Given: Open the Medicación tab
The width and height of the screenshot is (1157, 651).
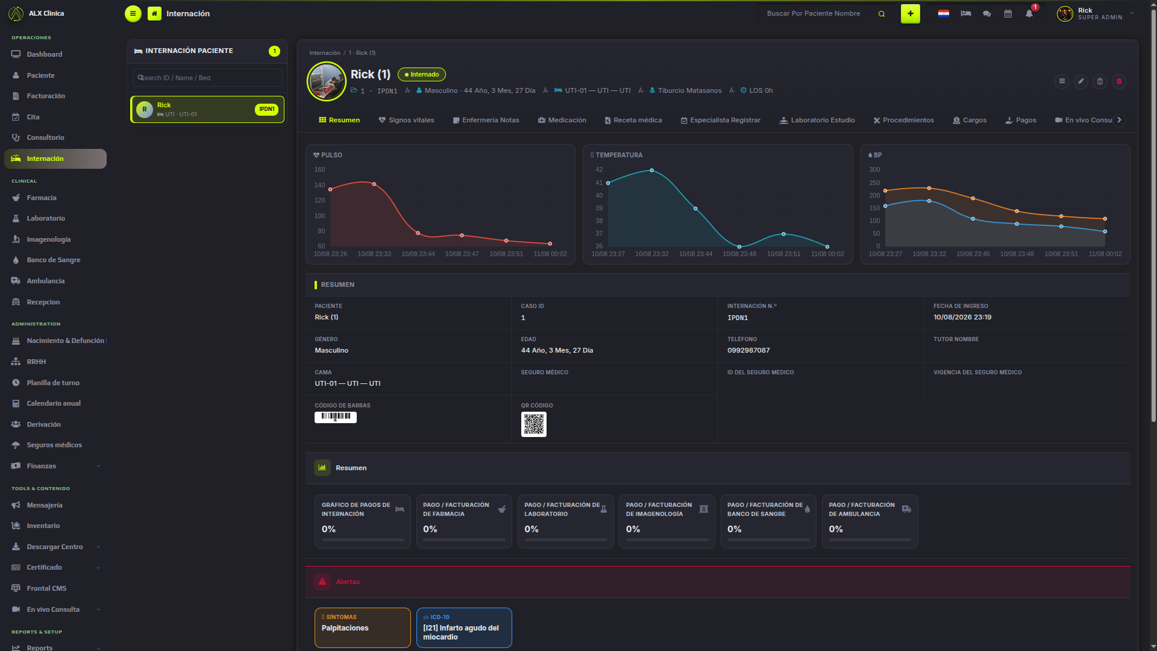Looking at the screenshot, I should click(562, 120).
